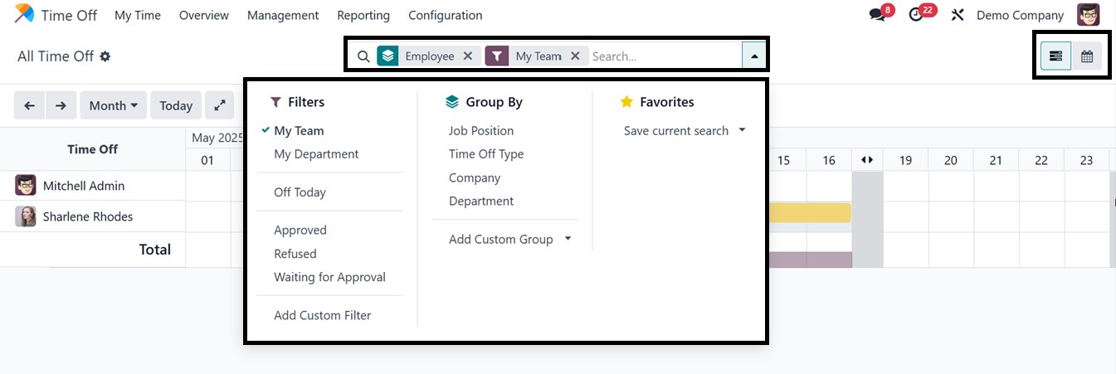The image size is (1116, 374).
Task: Click the Today button
Action: (x=176, y=105)
